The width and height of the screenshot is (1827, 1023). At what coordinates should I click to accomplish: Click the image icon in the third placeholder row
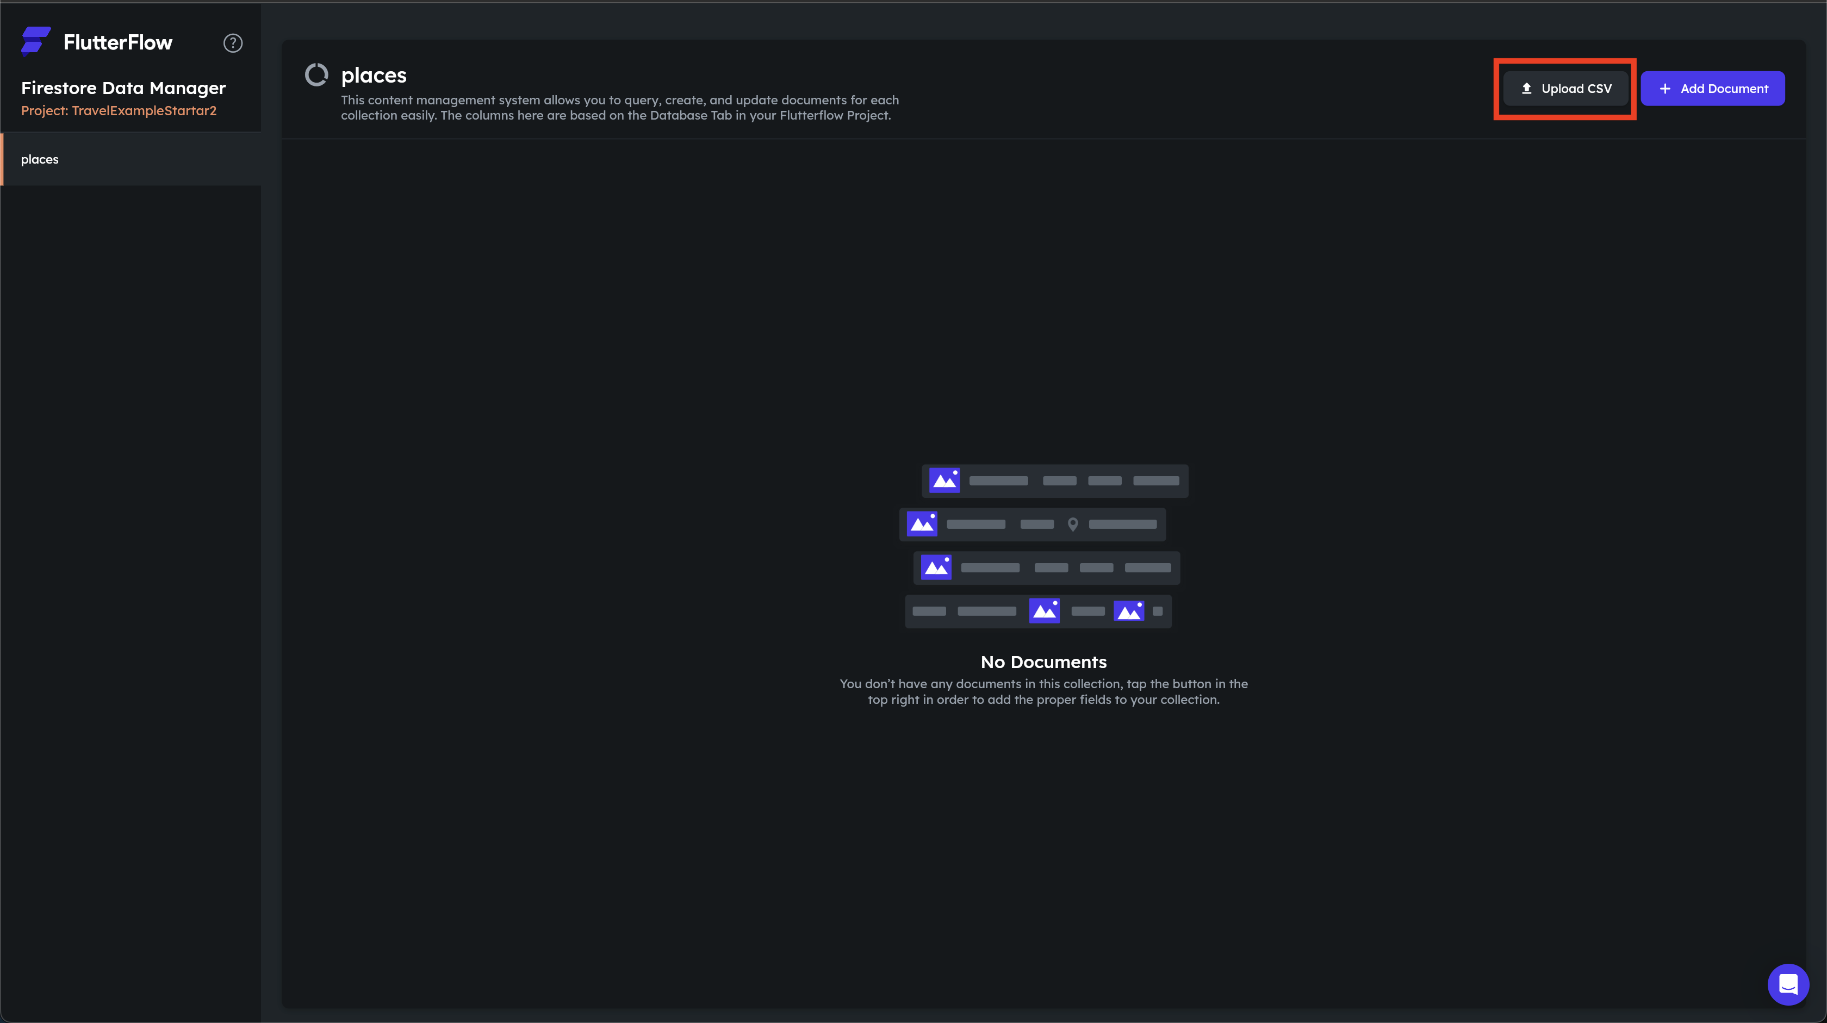coord(935,568)
